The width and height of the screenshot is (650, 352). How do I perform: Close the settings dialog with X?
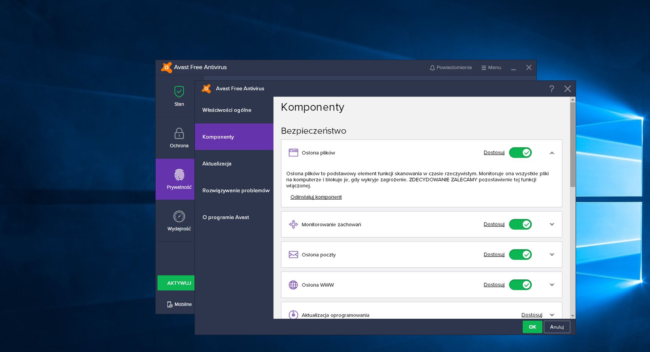click(x=568, y=88)
